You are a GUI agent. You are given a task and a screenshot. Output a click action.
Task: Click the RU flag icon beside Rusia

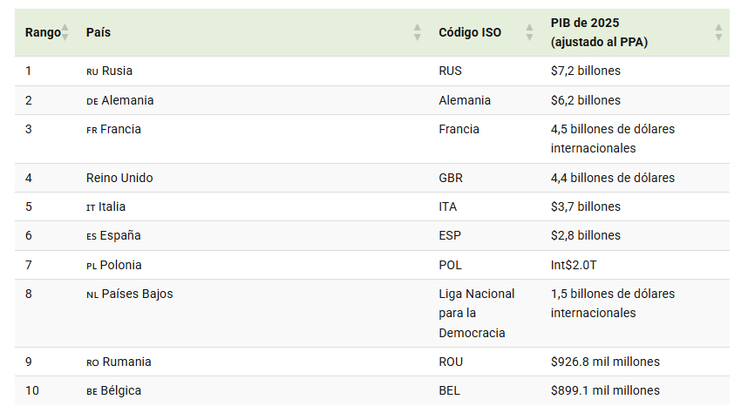tap(92, 71)
